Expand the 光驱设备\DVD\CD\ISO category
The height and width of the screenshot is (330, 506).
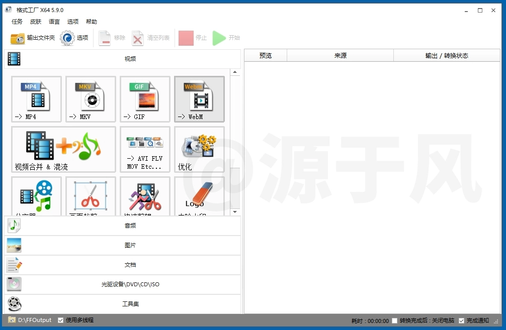(x=122, y=284)
